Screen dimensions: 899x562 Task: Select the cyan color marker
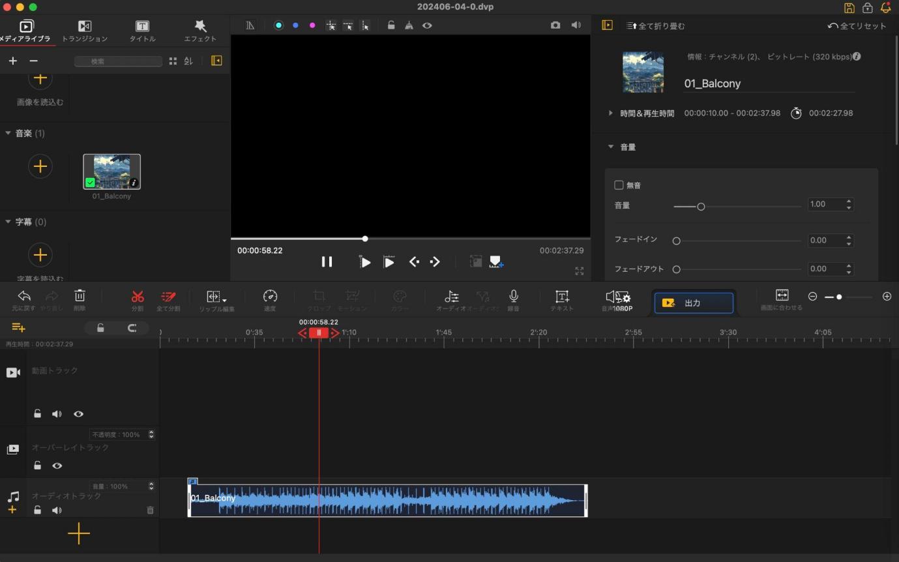279,25
